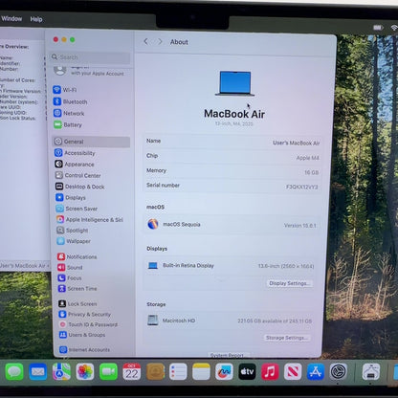Open Calendar showing Oct 22 in Dock

132,372
